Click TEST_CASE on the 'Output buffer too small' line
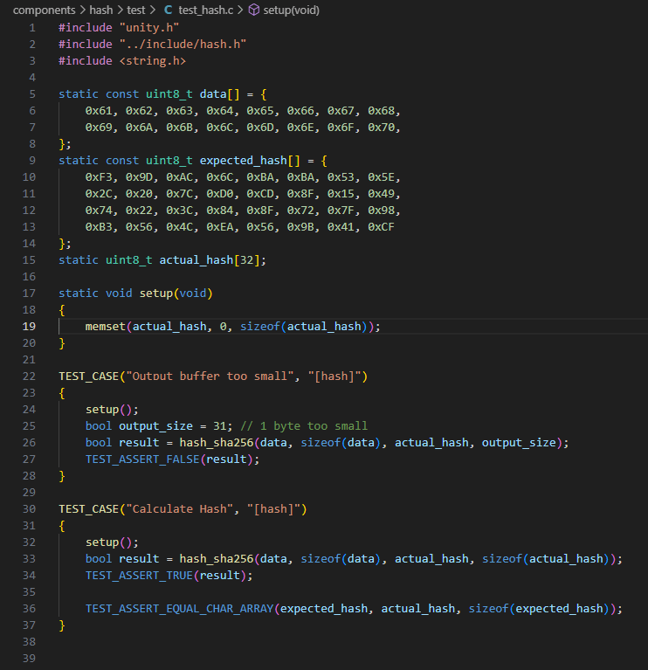The image size is (648, 670). pos(88,376)
